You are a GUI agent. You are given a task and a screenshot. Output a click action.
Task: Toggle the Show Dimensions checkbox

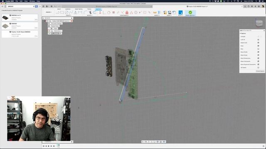tap(258, 58)
